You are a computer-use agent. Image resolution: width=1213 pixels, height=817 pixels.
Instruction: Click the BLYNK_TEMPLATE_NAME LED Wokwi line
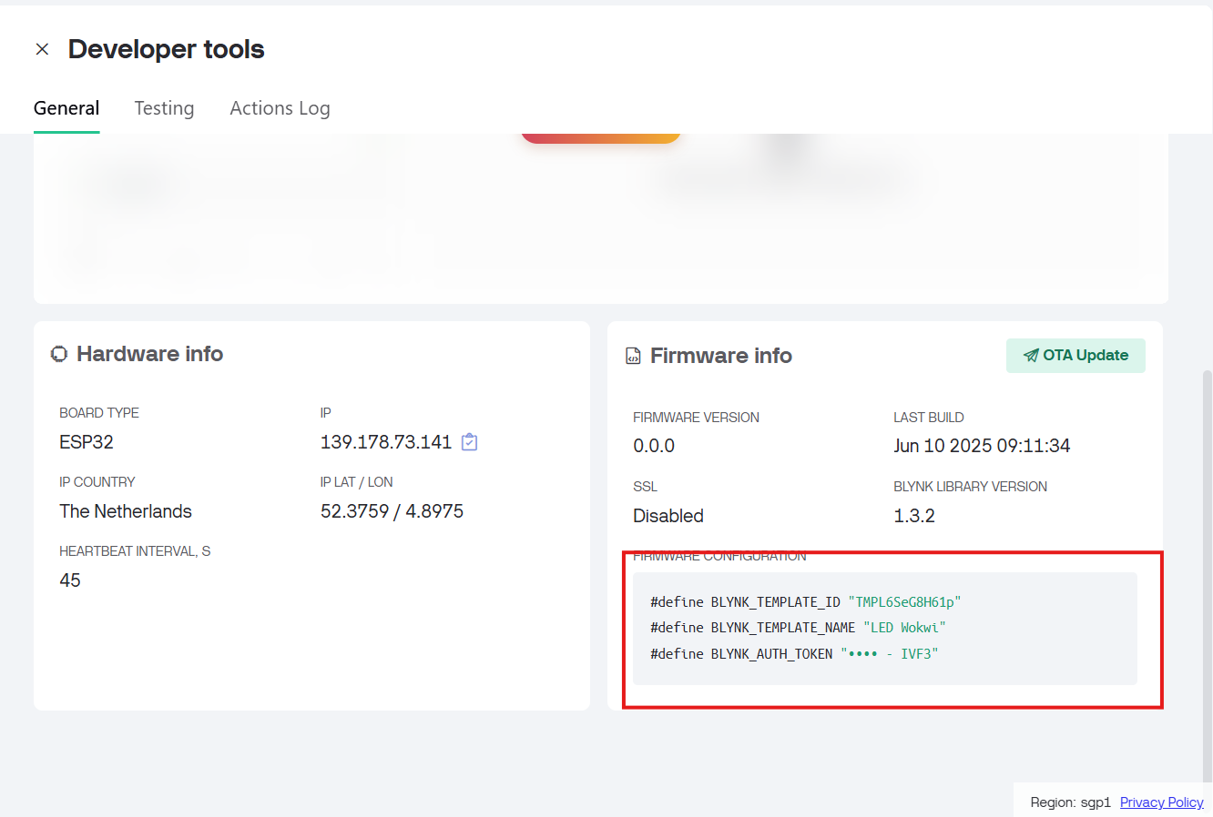797,627
